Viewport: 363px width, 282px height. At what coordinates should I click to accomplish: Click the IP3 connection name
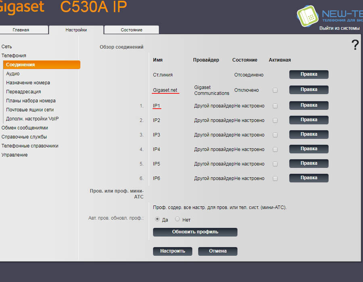156,135
